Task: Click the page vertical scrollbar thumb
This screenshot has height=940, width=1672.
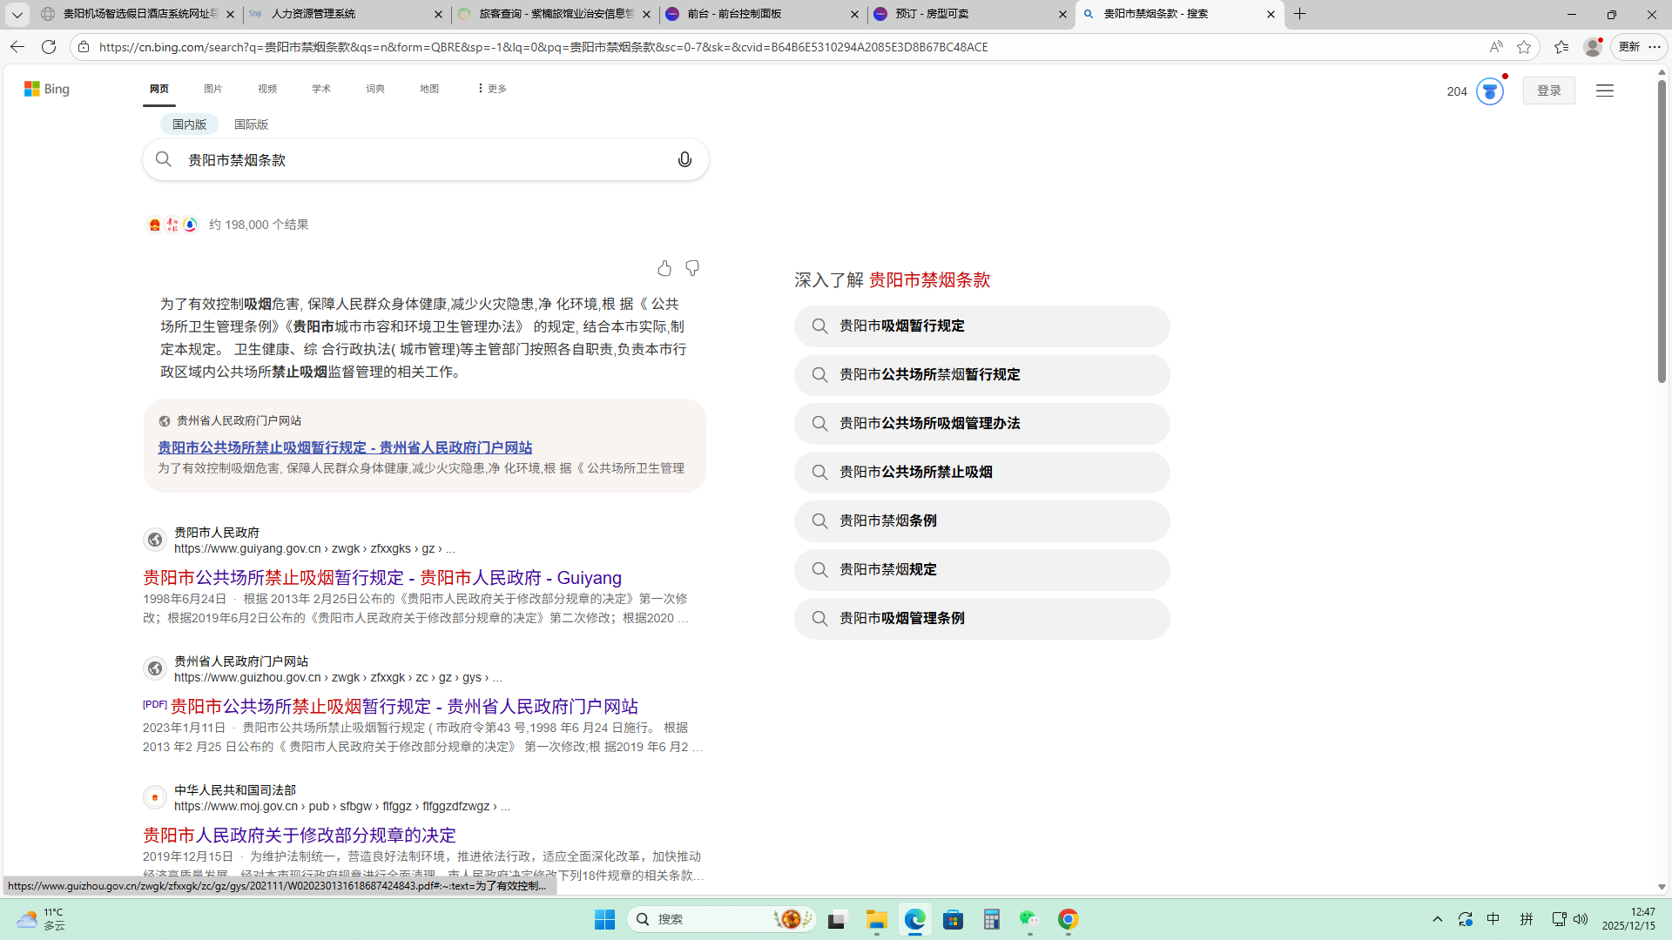Action: [1662, 231]
